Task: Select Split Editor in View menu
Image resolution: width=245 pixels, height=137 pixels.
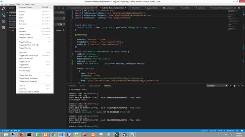Action: (x=23, y=52)
